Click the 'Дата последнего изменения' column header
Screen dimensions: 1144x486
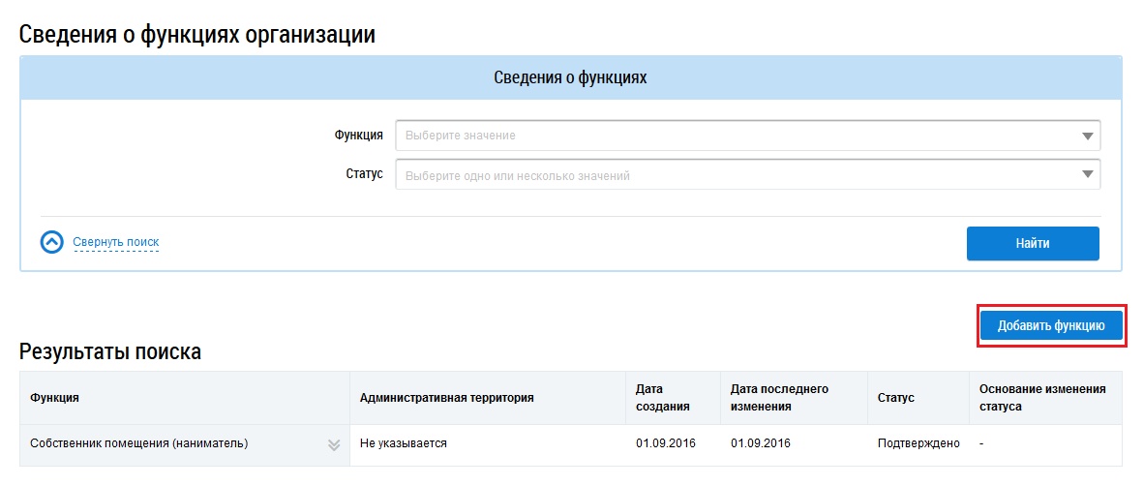tap(779, 398)
